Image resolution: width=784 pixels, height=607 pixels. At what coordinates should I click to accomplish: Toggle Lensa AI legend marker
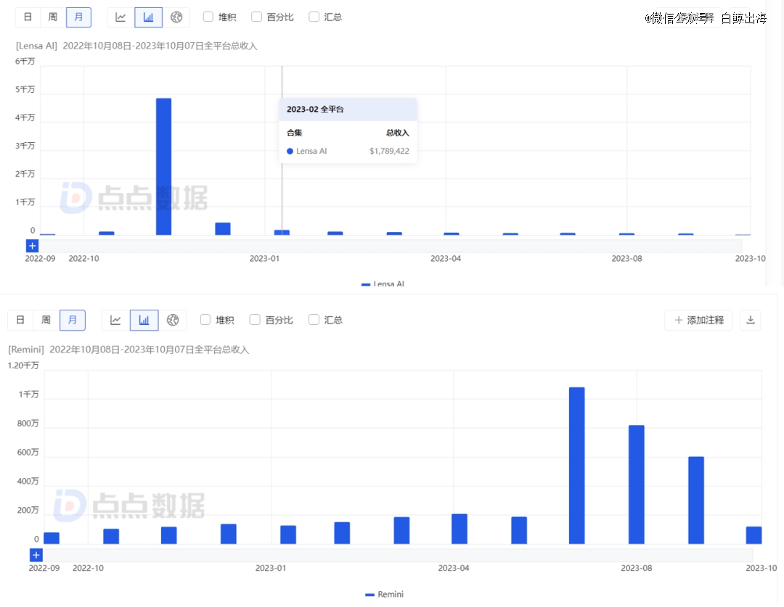[x=365, y=284]
